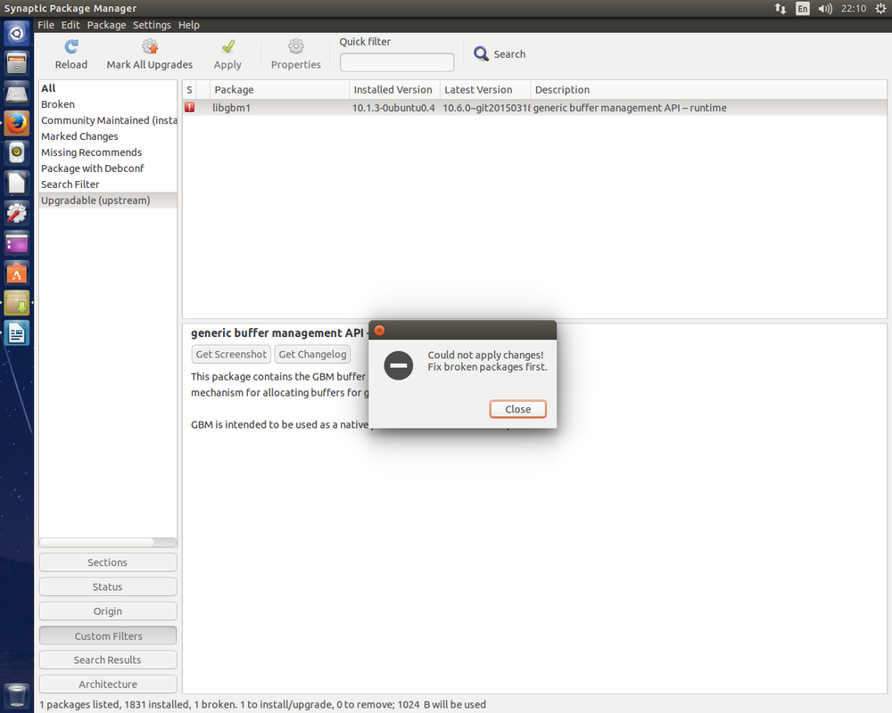This screenshot has width=892, height=713.
Task: Click installed version 10.1.3-0ubuntu0.4
Action: tap(393, 108)
